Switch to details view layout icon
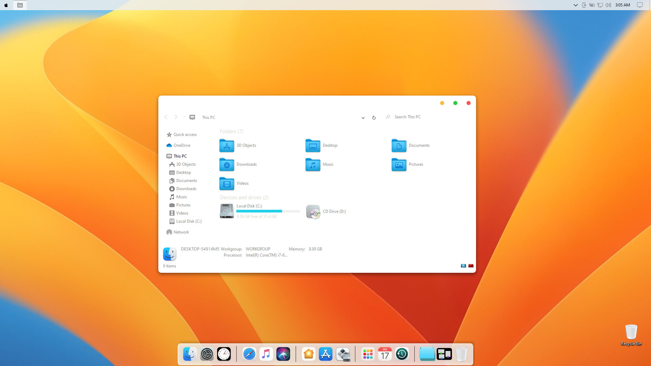The height and width of the screenshot is (366, 651). pyautogui.click(x=463, y=266)
